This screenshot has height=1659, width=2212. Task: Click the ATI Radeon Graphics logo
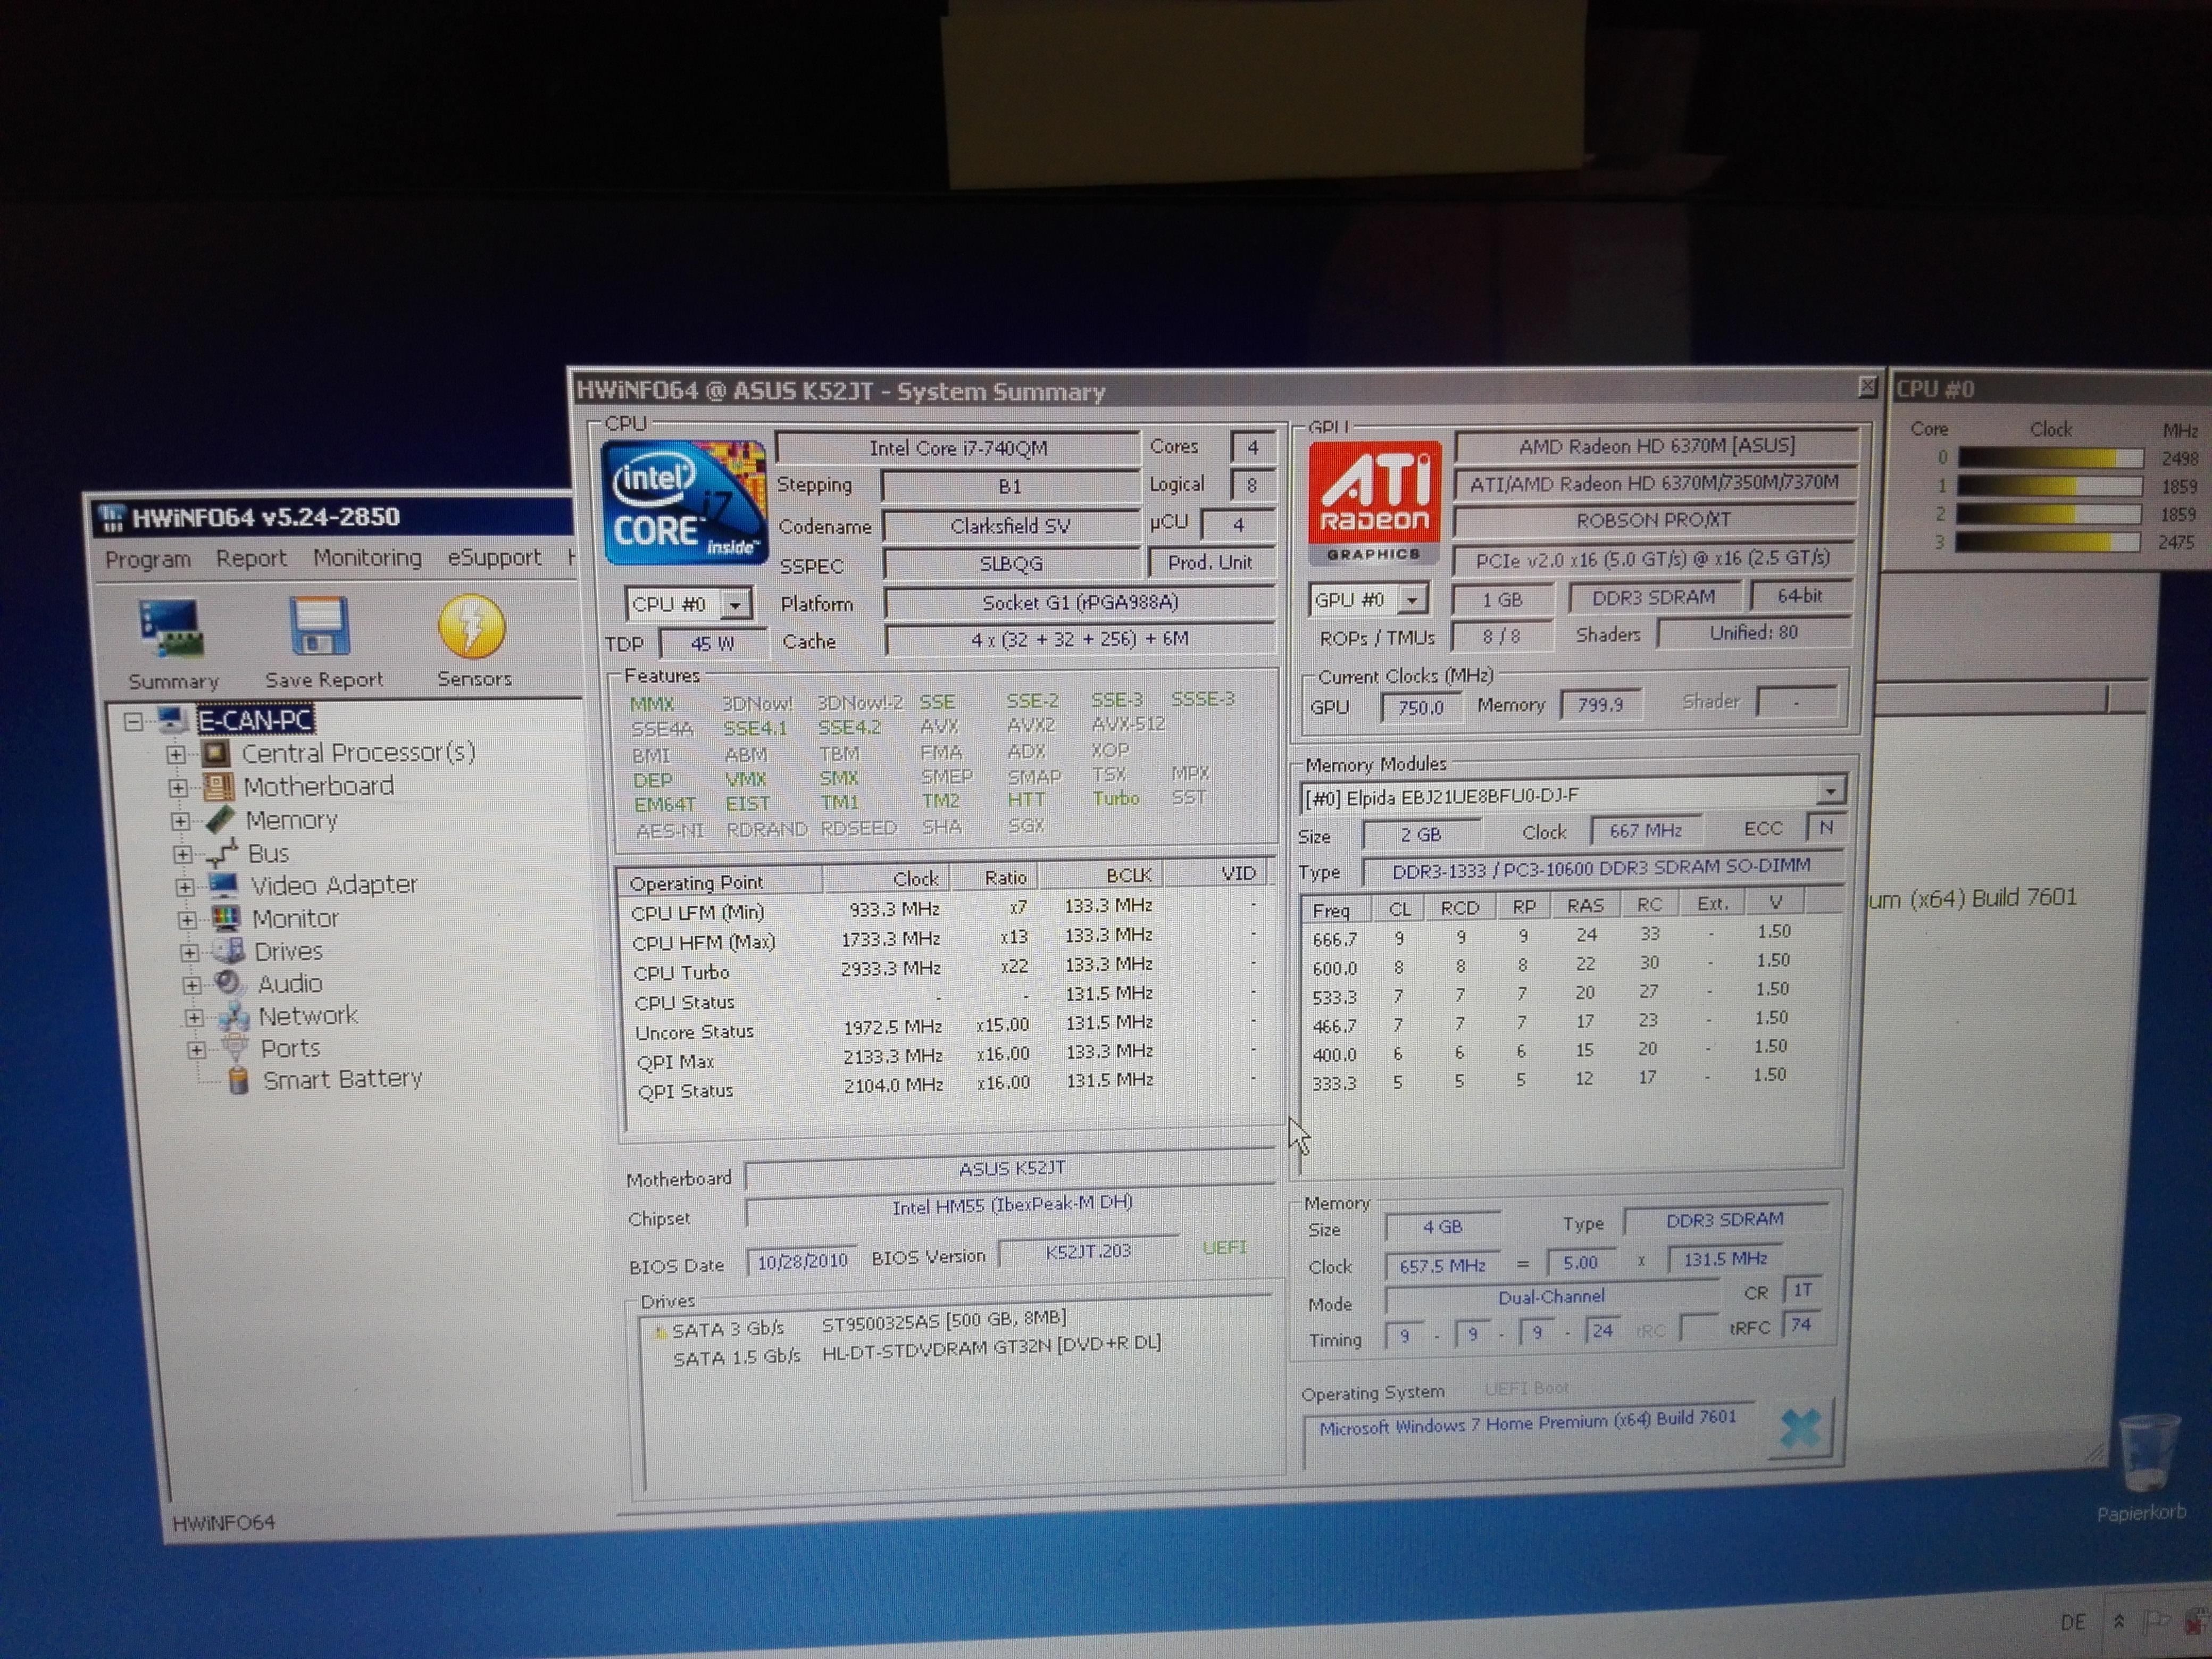pos(1374,502)
